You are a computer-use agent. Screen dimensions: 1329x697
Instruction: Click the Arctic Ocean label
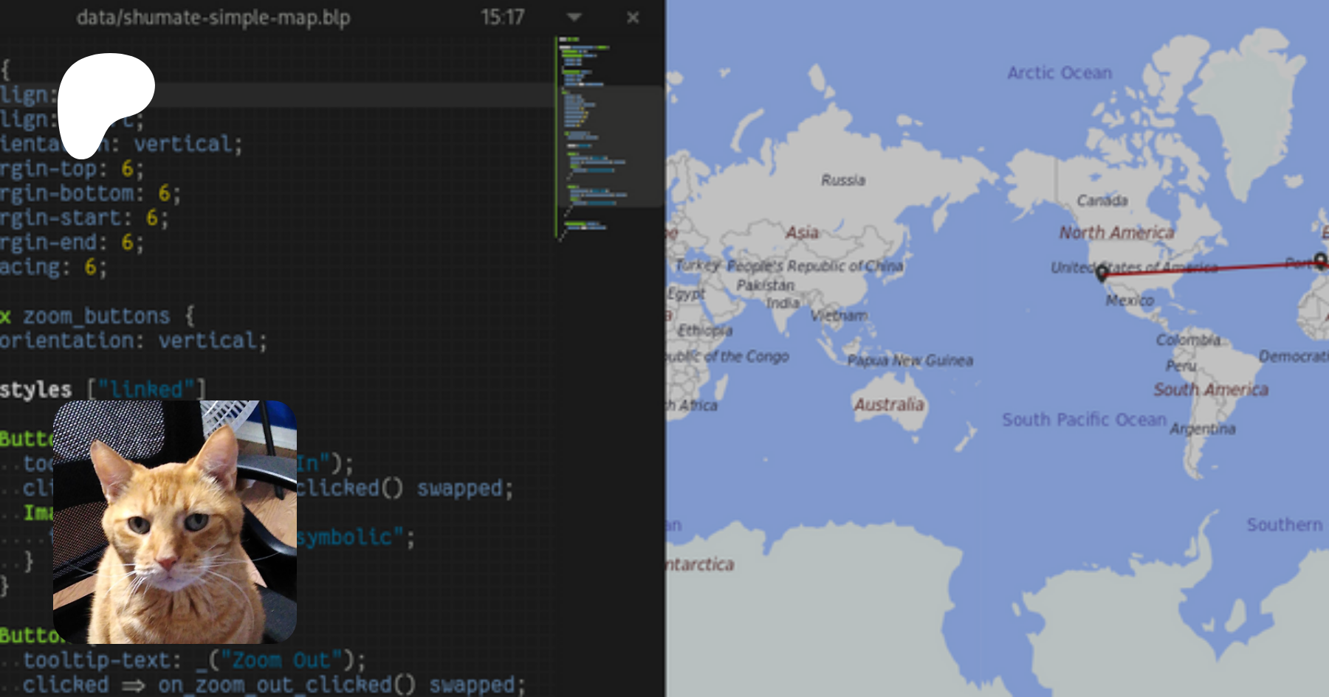[x=1060, y=72]
